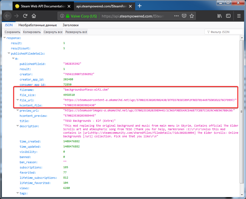Collapse the preview_url value
Viewport: 246px width, 199px height.
coord(18,110)
